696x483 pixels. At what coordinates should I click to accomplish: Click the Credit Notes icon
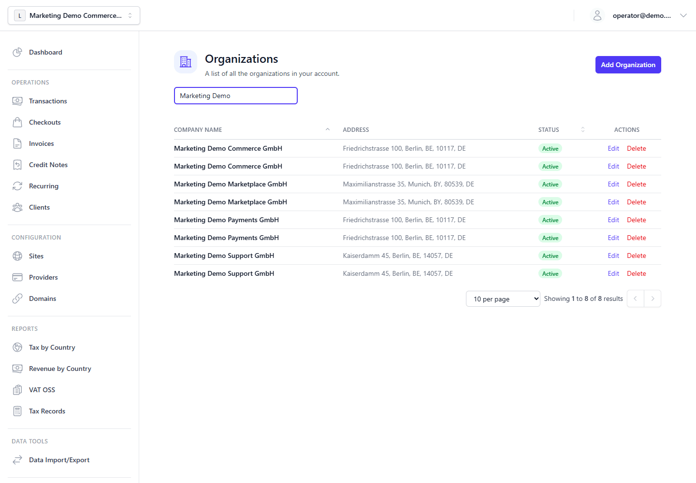[x=17, y=165]
